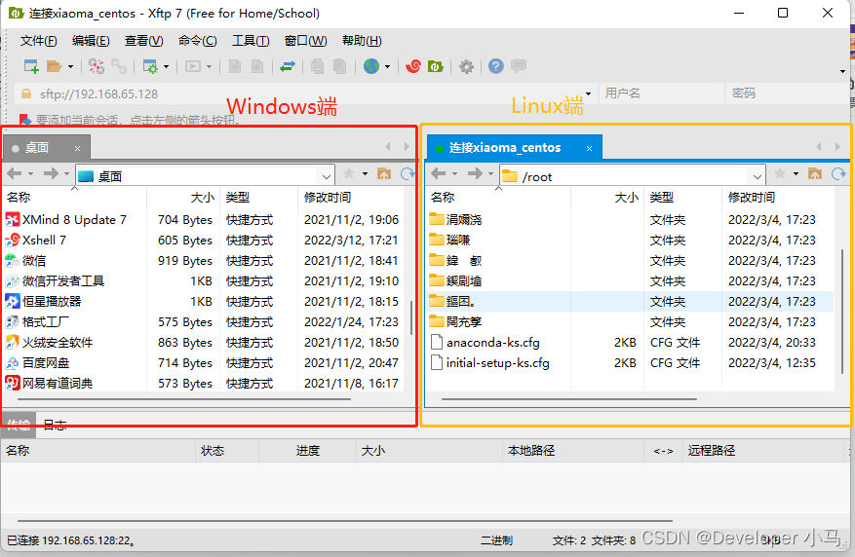This screenshot has height=557, width=855.
Task: Switch to the 日志 tab
Action: tap(55, 425)
